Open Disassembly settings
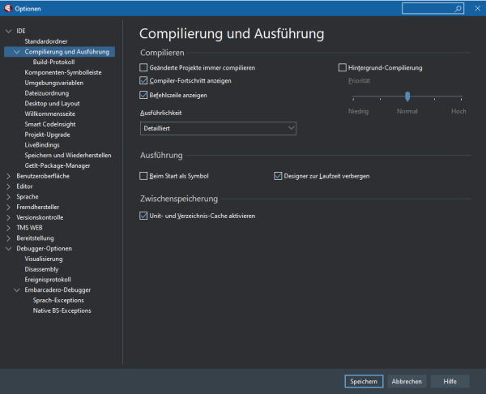The width and height of the screenshot is (486, 394). (41, 269)
